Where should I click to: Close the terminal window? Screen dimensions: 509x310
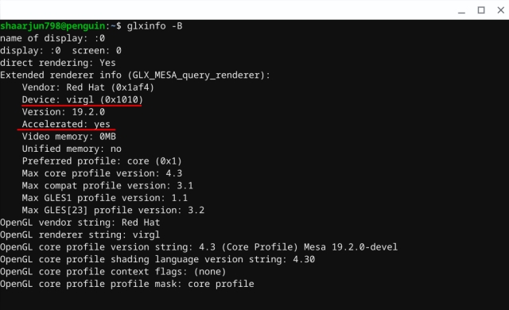500,10
